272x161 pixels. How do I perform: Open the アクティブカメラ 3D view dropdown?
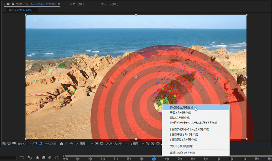[117, 144]
